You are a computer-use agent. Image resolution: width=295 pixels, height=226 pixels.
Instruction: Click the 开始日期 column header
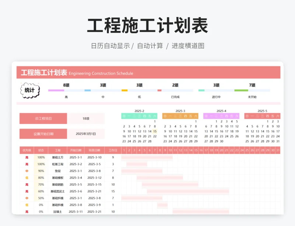point(76,150)
